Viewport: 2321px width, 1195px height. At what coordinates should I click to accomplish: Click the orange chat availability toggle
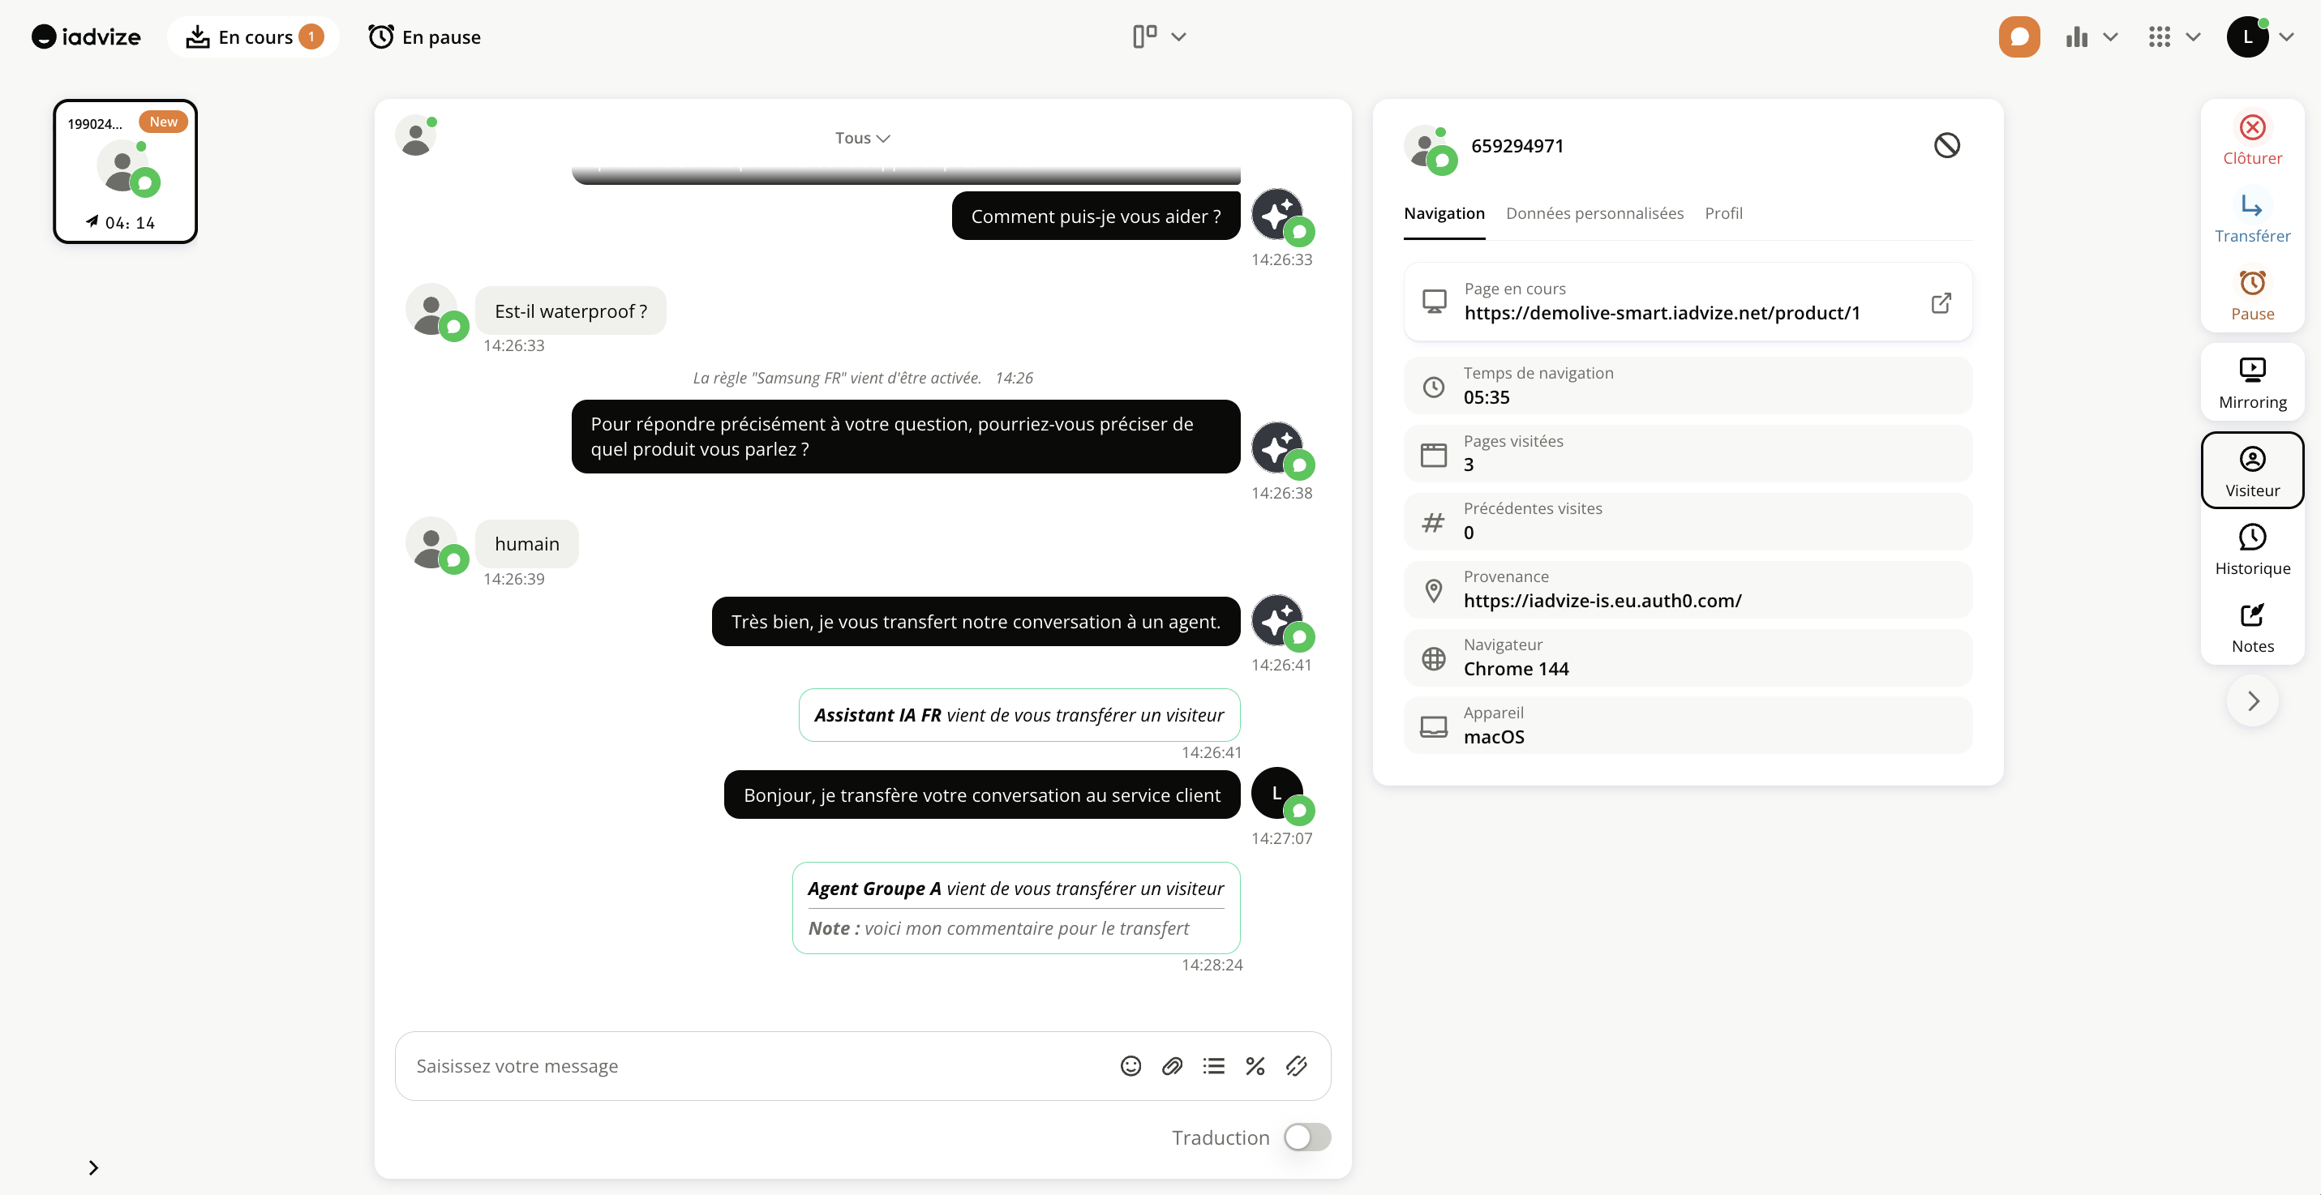2019,37
